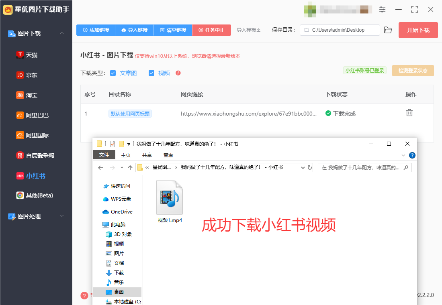Screen dimensions: 442x305
Task: Expand the Explorer ribbon chevron
Action: point(403,155)
